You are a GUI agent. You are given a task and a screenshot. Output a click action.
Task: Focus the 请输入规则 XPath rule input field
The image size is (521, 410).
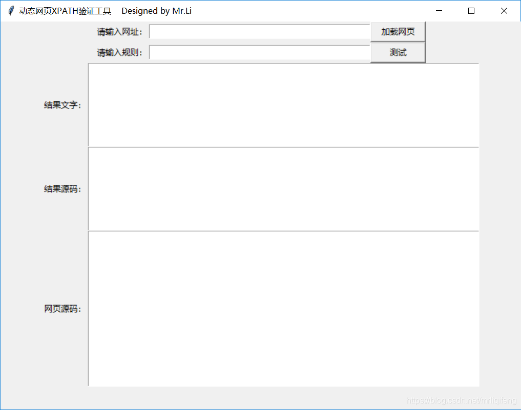click(x=260, y=52)
